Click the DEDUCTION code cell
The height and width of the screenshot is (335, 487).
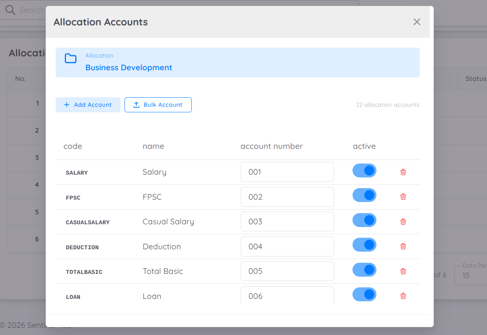pyautogui.click(x=82, y=247)
